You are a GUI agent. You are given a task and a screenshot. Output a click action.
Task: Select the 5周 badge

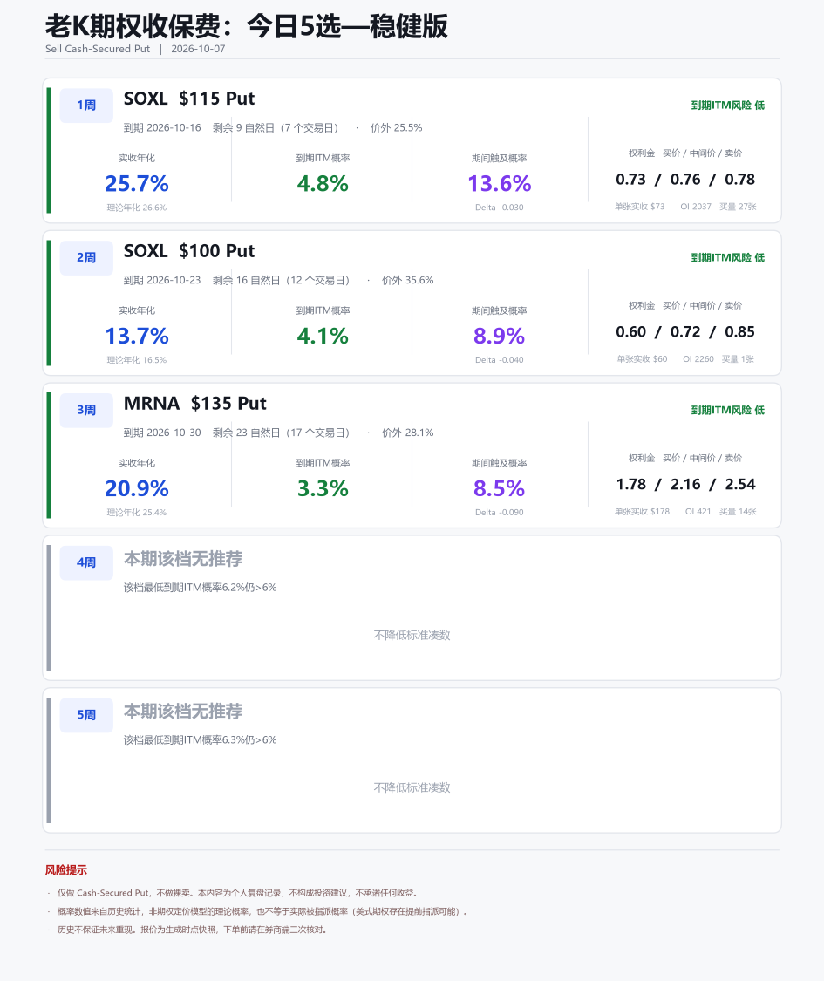pos(86,715)
